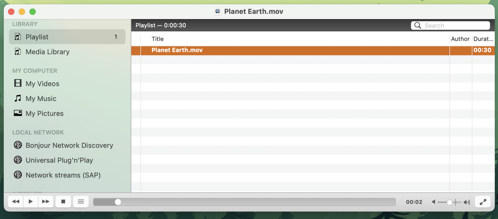Click the volume slider knob
This screenshot has height=219, width=498.
pyautogui.click(x=450, y=202)
